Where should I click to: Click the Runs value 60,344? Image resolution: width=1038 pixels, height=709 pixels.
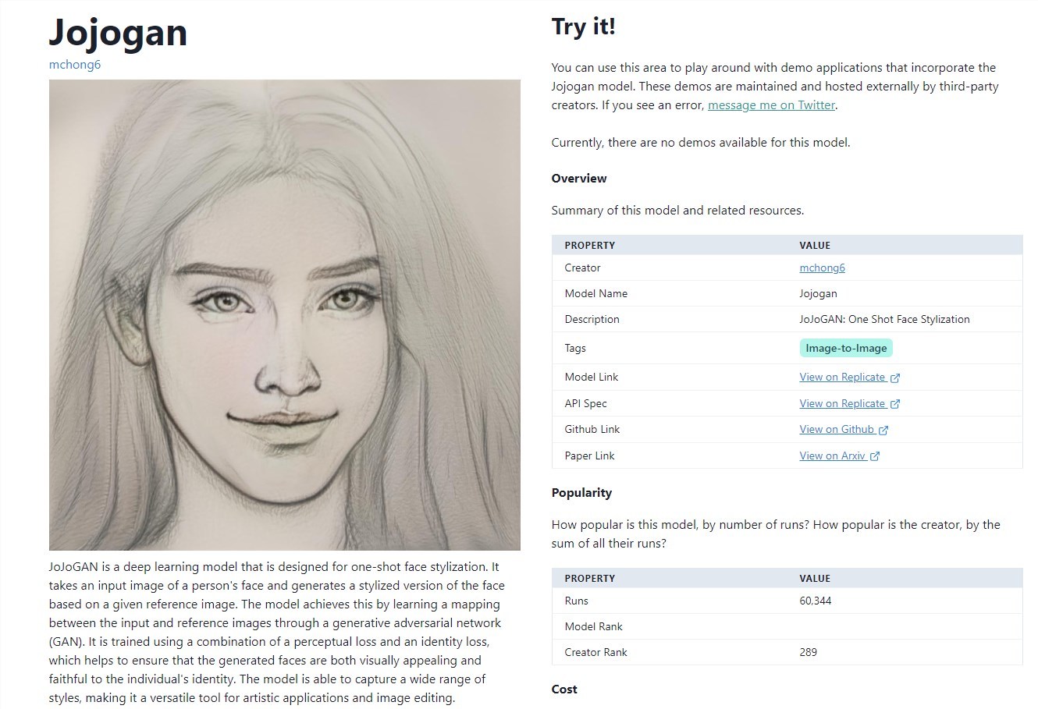816,601
